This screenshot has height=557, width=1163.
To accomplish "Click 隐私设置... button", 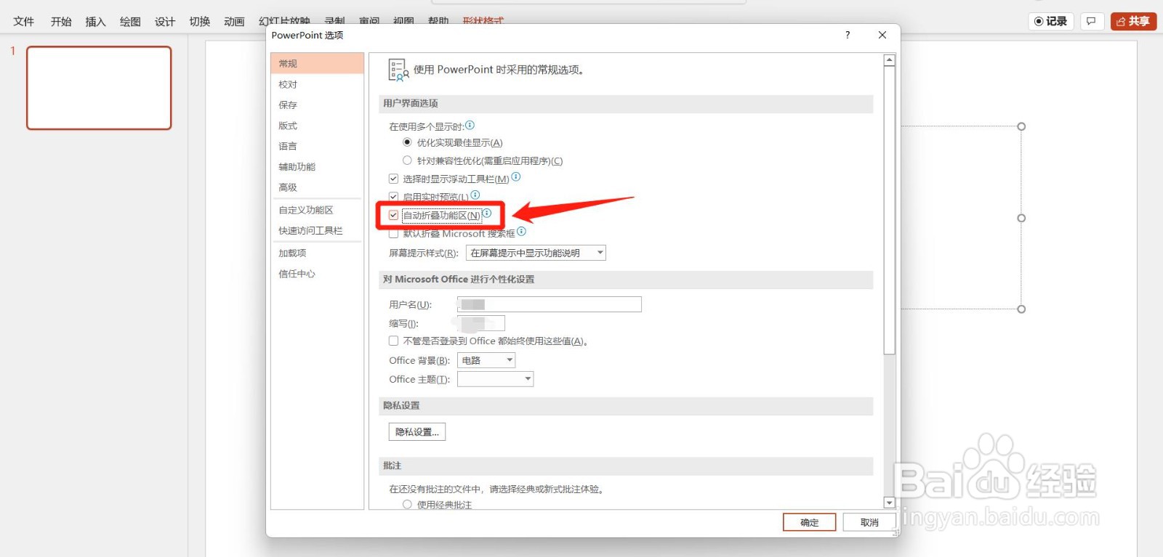I will coord(417,431).
